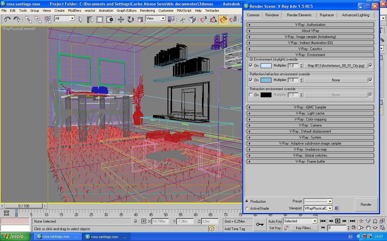This screenshot has height=241, width=387.
Task: Uncheck Reflection/refraction environment override On checkbox
Action: [x=251, y=80]
